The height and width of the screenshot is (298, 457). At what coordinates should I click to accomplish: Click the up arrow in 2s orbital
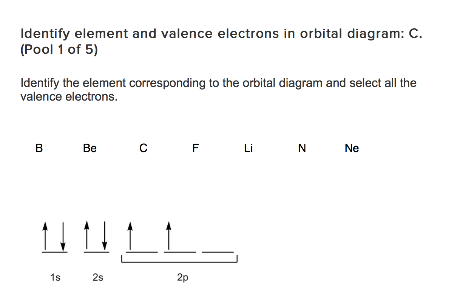[x=87, y=233]
